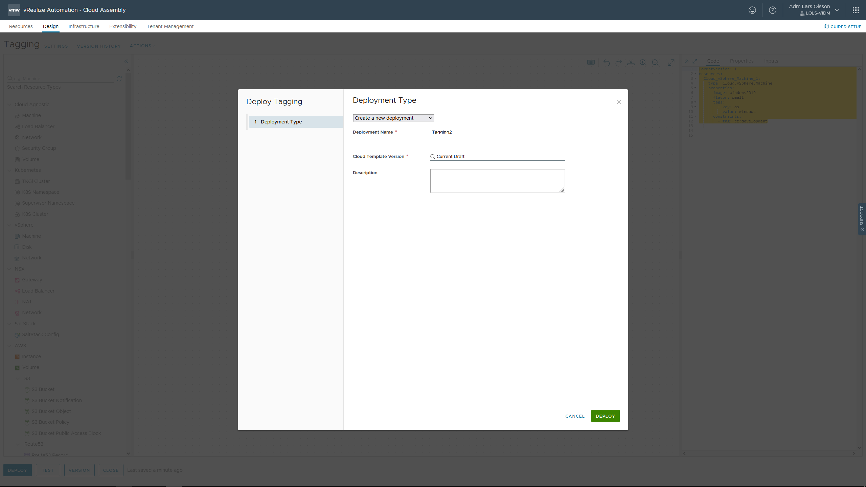
Task: Click the NSX Gateway resource icon
Action: point(17,280)
